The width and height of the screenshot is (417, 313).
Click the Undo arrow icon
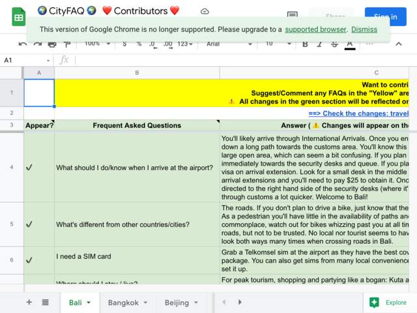pyautogui.click(x=23, y=44)
